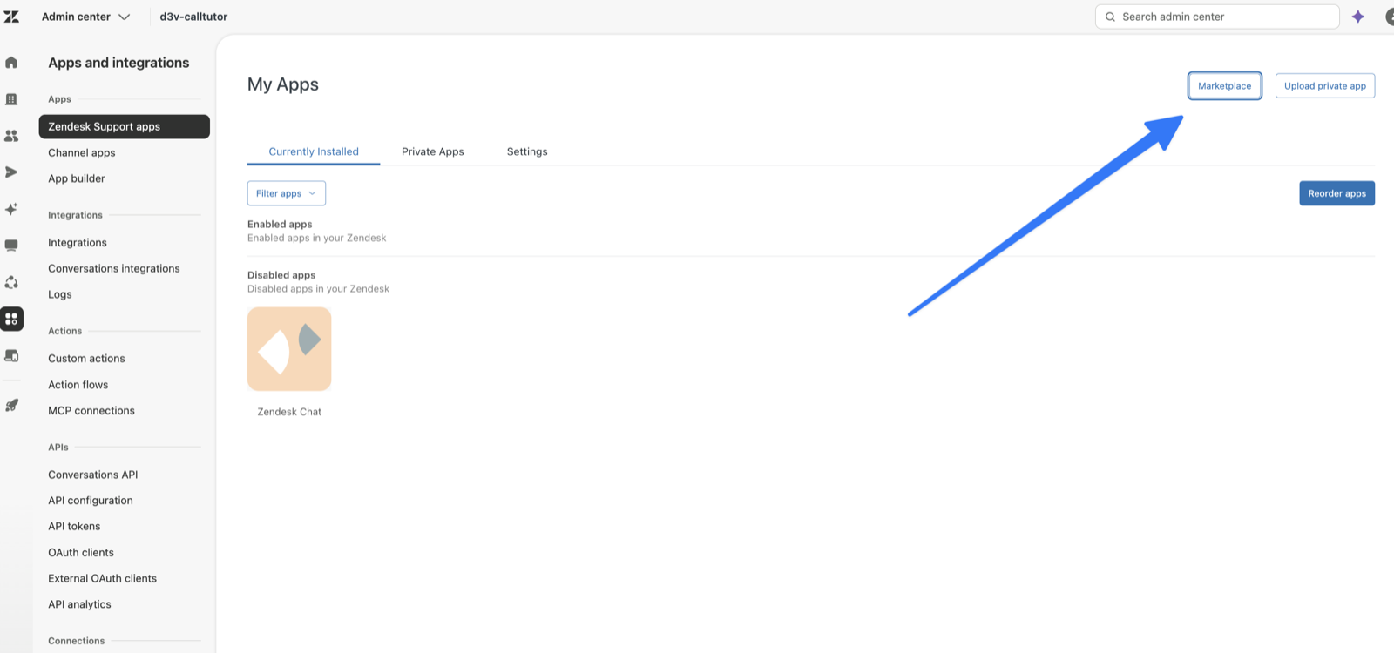Open the sidebar icon below Apps and integrations
Viewport: 1394px width, 653px height.
click(11, 355)
